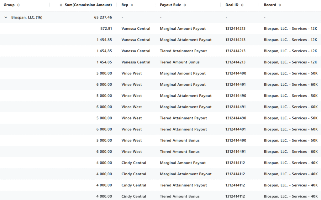Select the Biospan, LLC. (16) group label
This screenshot has width=321, height=200.
pyautogui.click(x=27, y=18)
